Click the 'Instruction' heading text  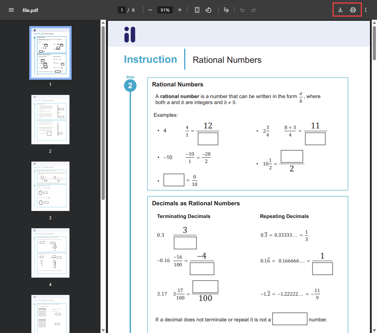(151, 59)
